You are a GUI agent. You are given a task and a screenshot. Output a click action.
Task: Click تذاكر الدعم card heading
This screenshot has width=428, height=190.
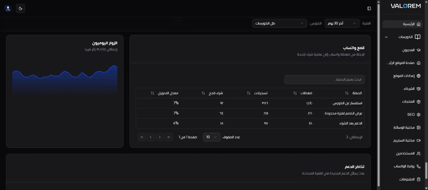355,167
